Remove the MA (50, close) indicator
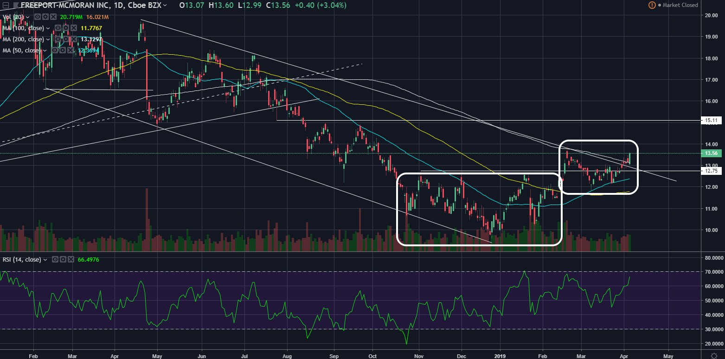The image size is (725, 359). pyautogui.click(x=71, y=50)
